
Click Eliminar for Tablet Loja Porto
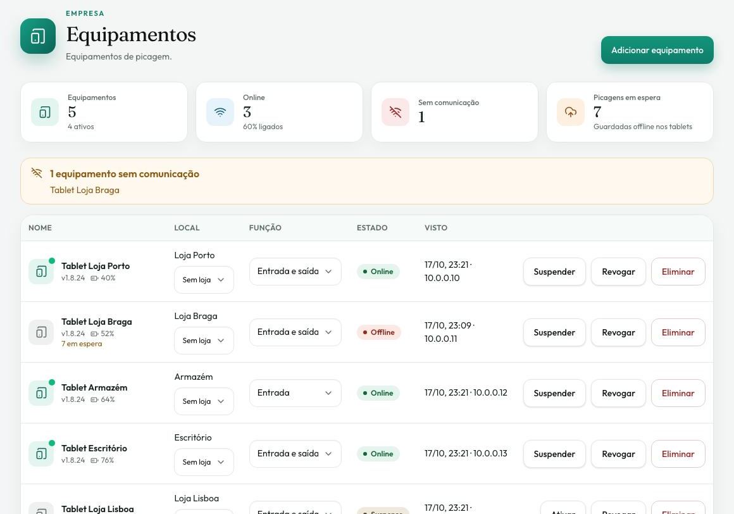point(678,272)
